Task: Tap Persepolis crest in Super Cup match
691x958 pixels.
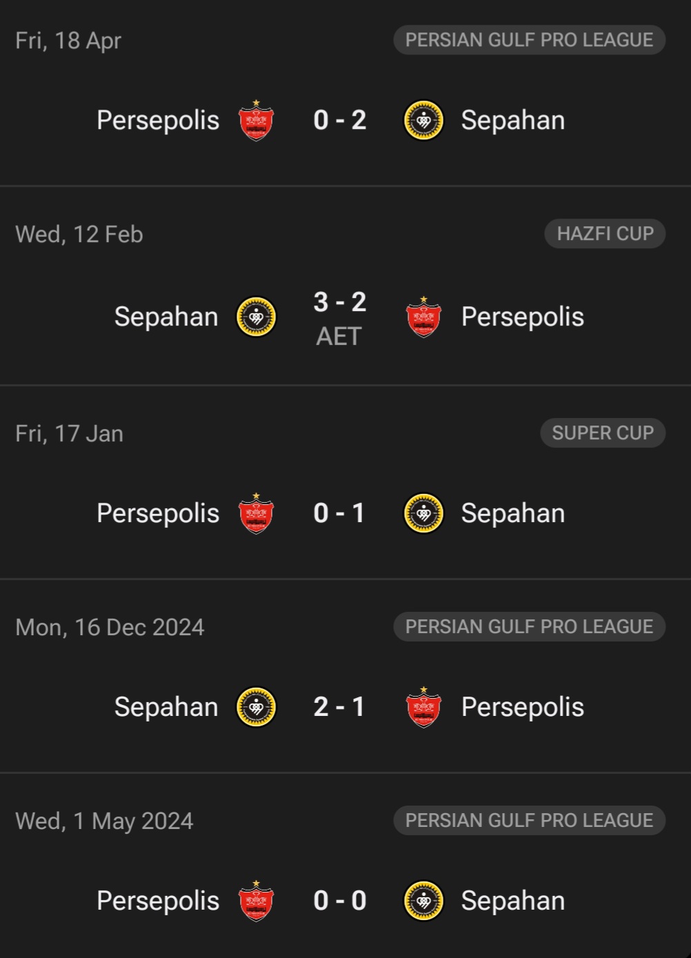Action: (x=256, y=513)
